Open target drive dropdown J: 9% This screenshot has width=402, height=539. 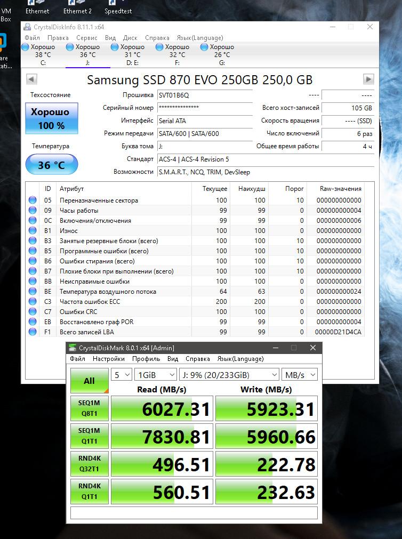[x=229, y=375]
